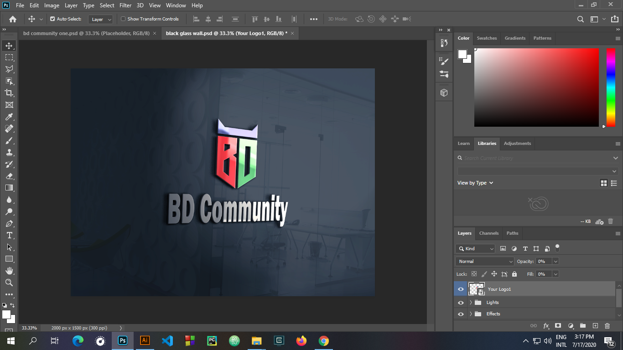Delete the selected layer with trash icon

point(607,326)
